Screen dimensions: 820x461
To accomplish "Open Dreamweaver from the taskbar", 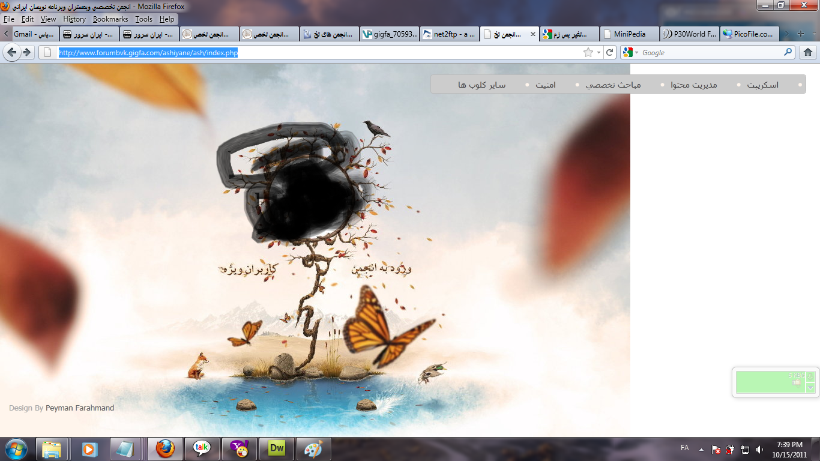I will [276, 449].
